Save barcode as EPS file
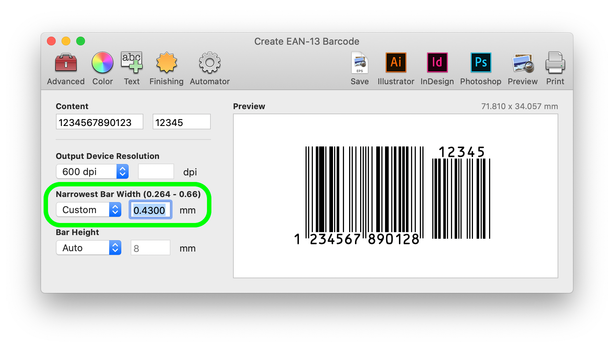 [359, 68]
